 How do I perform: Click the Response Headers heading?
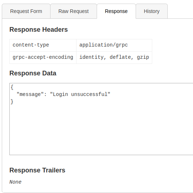pos(39,30)
